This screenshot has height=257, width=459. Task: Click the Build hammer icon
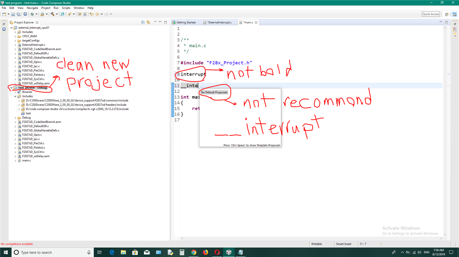click(x=53, y=14)
